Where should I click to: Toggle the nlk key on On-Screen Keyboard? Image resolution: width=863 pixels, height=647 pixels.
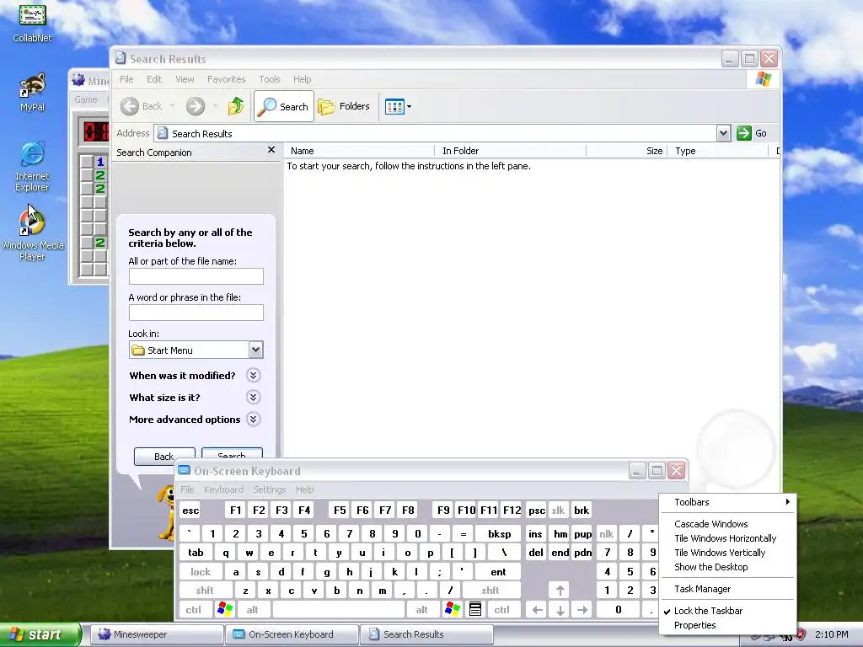[x=607, y=533]
